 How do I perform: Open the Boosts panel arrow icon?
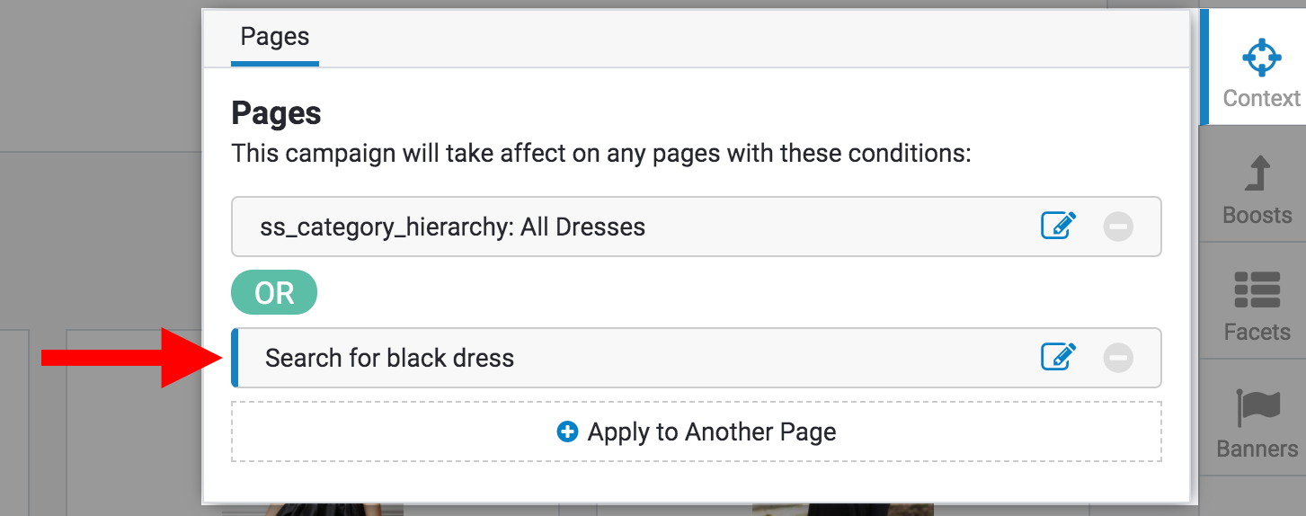coord(1258,173)
